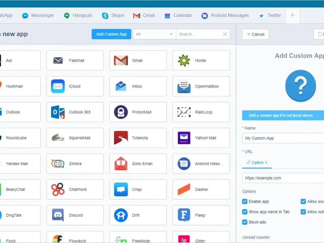Pick the blue iCloud mail icon
The width and height of the screenshot is (324, 243).
click(x=58, y=86)
